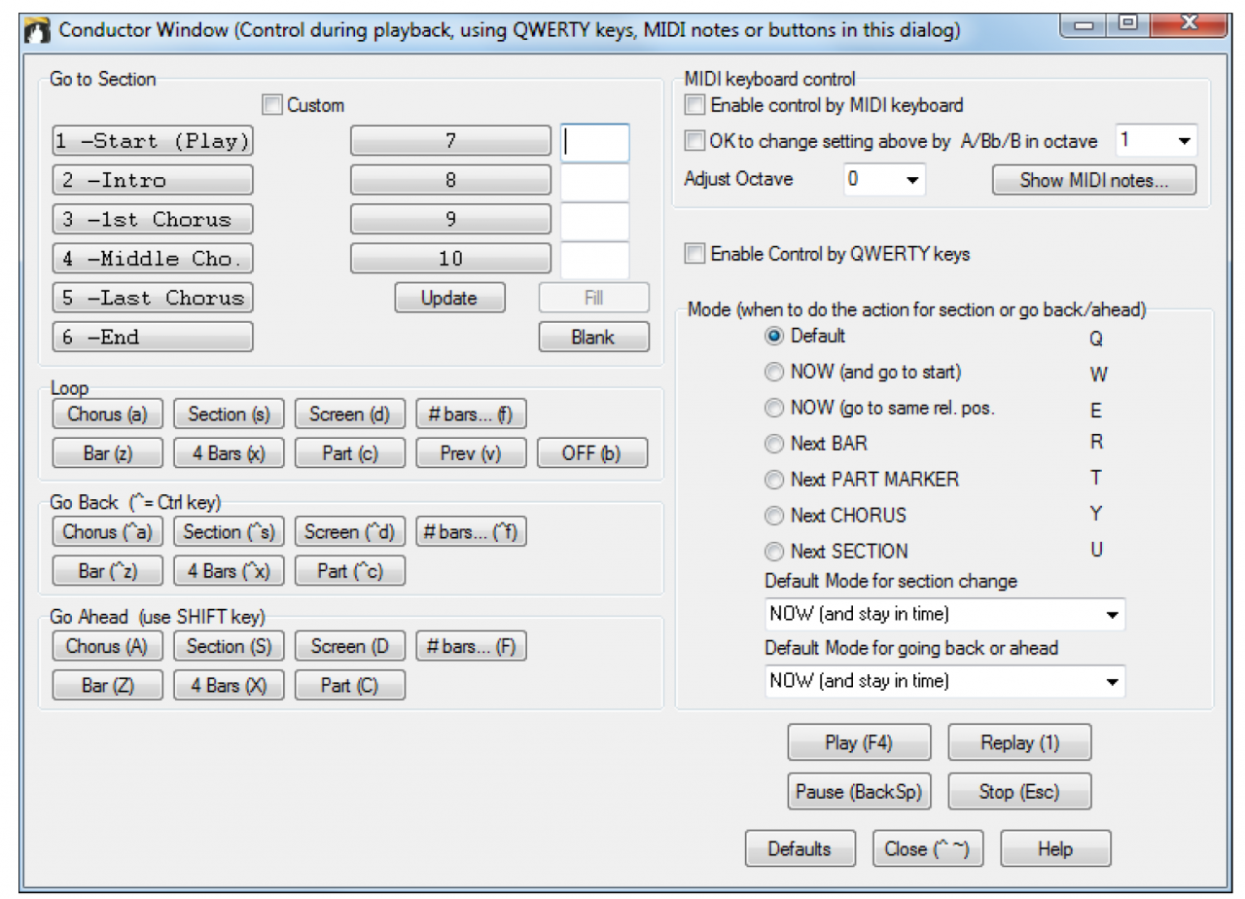Go back one Section (^s)
Screen dimensions: 1245x899
(229, 531)
